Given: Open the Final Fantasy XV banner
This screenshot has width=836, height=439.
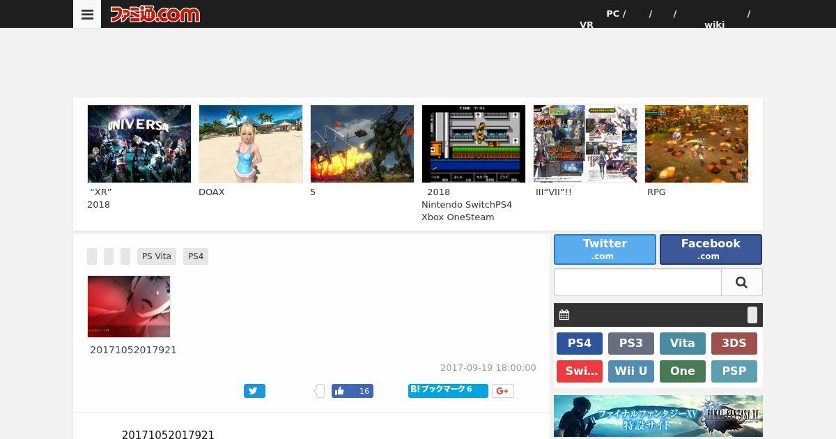Looking at the screenshot, I should tap(658, 417).
